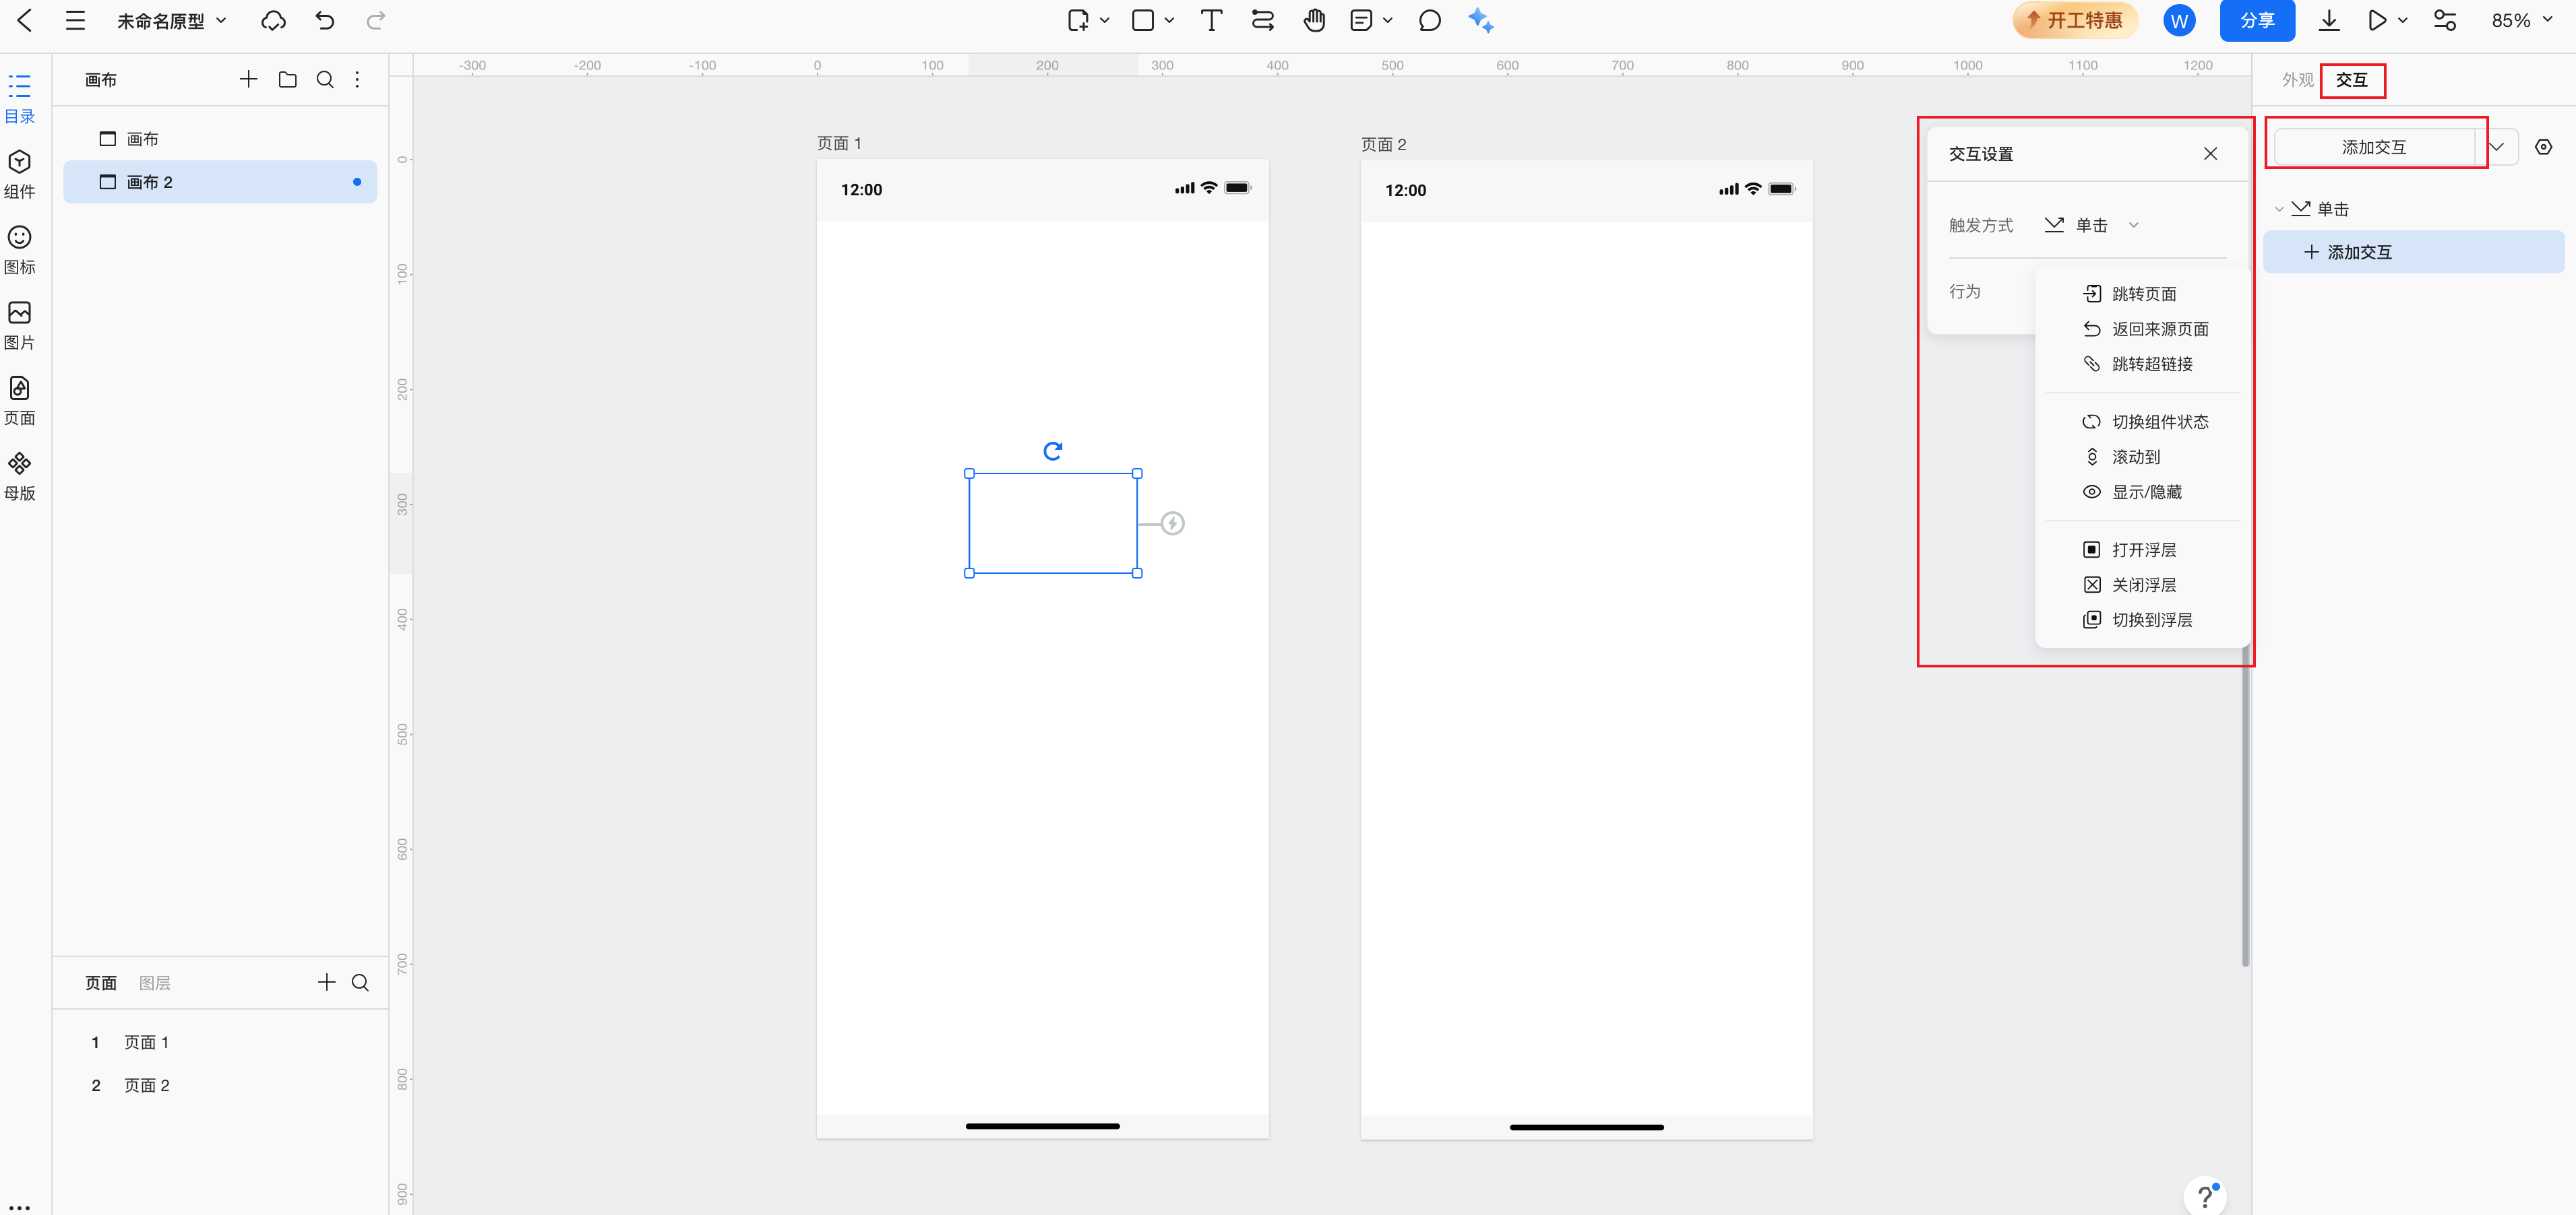Undo the last action
The image size is (2576, 1215).
click(x=324, y=20)
